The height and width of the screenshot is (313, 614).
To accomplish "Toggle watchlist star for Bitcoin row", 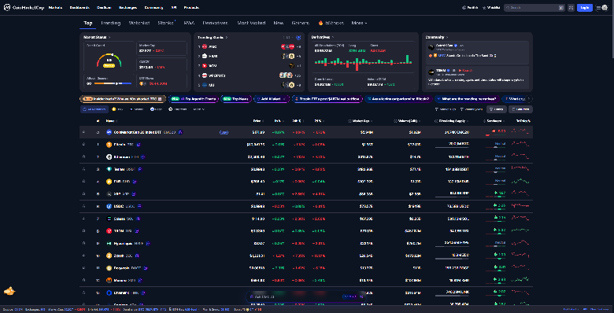I will pyautogui.click(x=83, y=145).
